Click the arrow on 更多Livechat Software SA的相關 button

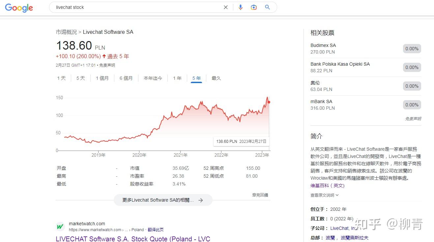(x=201, y=200)
